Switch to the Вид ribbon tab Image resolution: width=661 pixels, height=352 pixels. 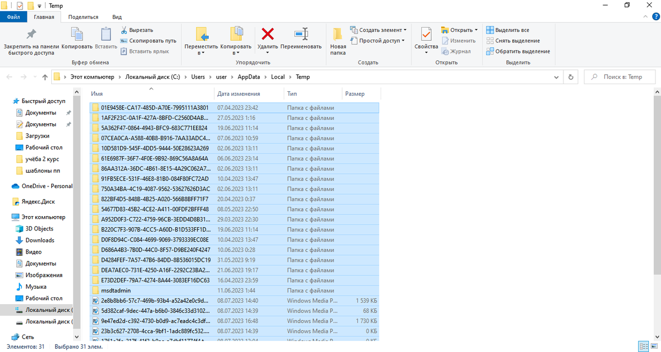click(117, 17)
